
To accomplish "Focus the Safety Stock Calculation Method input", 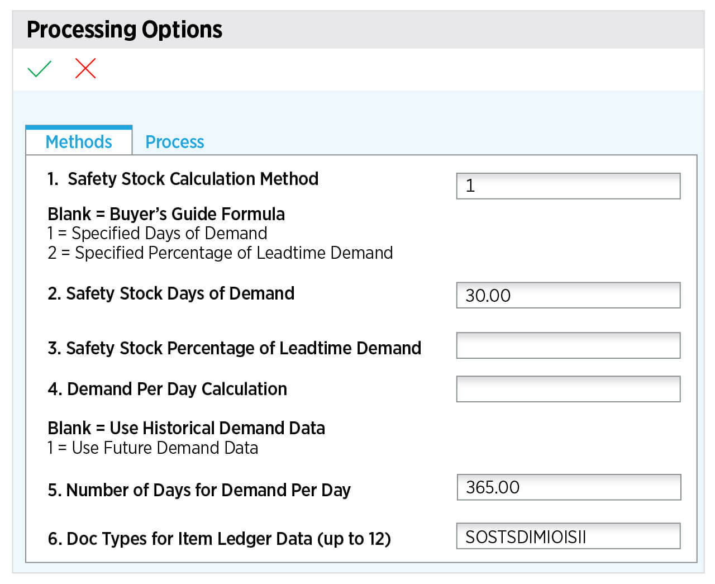I will tap(568, 186).
